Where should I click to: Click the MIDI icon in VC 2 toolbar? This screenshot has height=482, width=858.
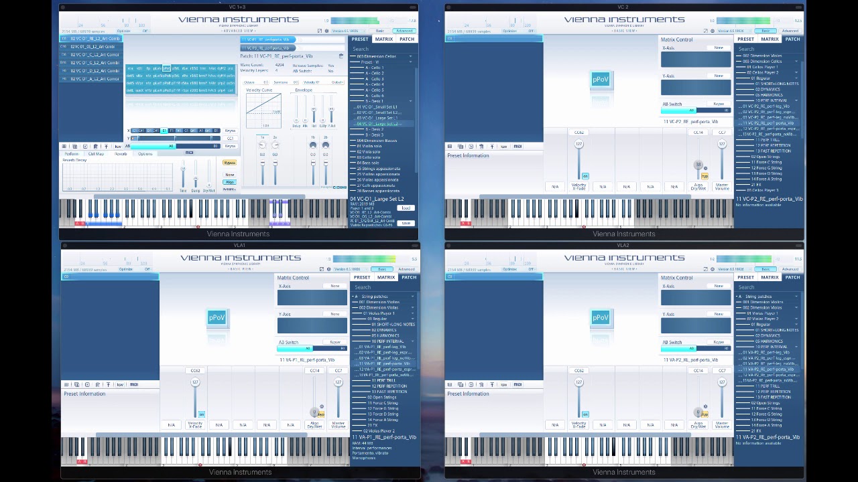point(517,146)
